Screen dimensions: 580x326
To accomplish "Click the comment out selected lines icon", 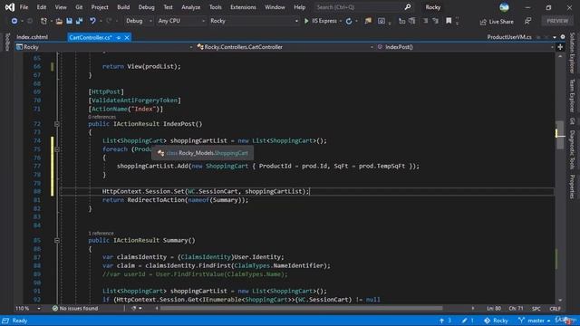I will [x=425, y=21].
